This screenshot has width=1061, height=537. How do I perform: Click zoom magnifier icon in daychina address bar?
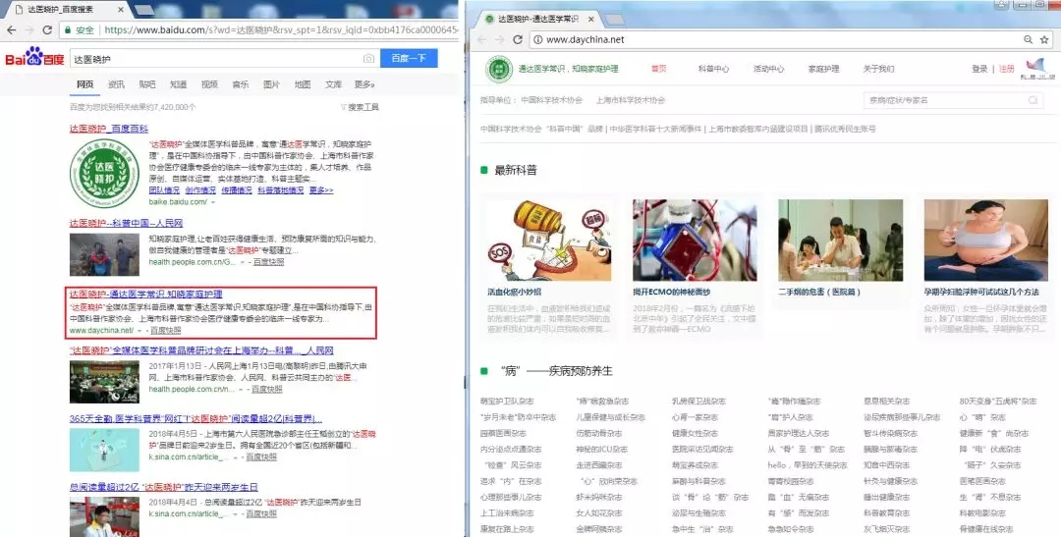point(1028,40)
